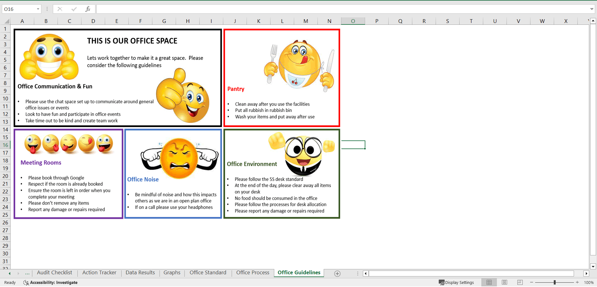Click the vertical scrollbar down arrow

(593, 266)
